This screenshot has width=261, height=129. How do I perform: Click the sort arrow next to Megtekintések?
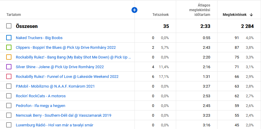click(251, 15)
